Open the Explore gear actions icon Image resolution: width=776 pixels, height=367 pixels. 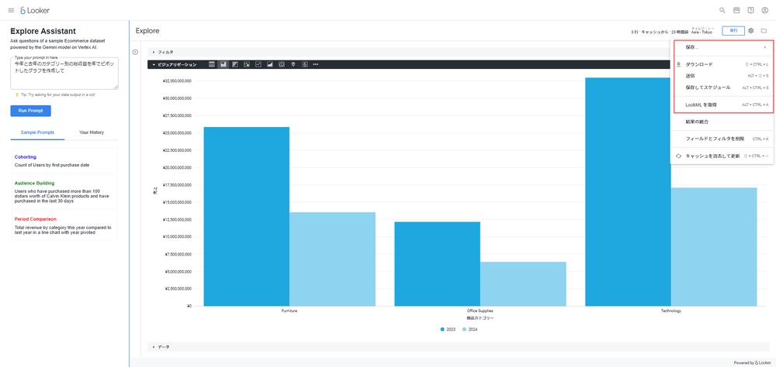[750, 31]
